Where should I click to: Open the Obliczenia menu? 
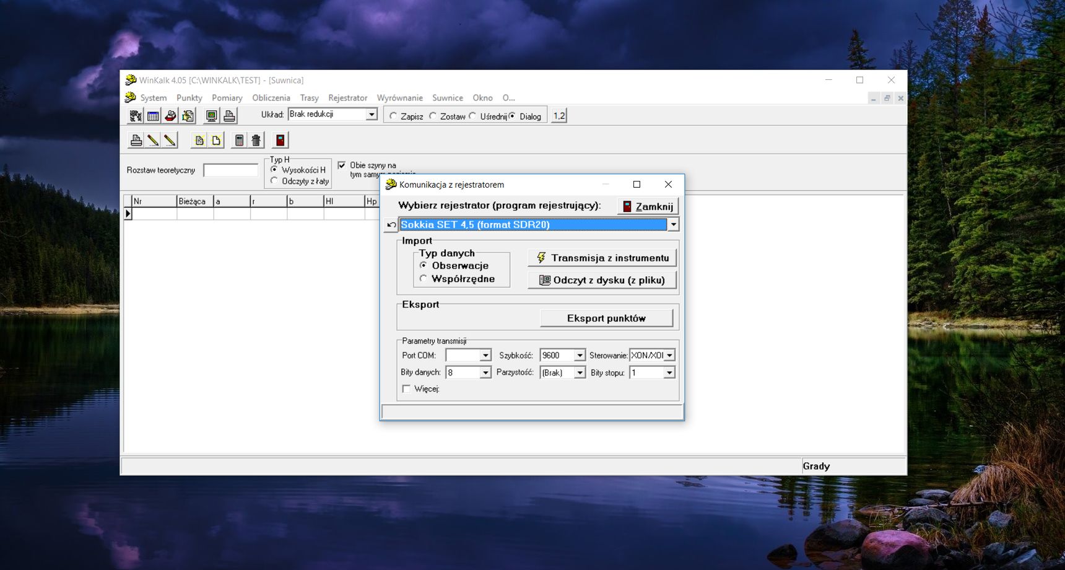pos(271,98)
